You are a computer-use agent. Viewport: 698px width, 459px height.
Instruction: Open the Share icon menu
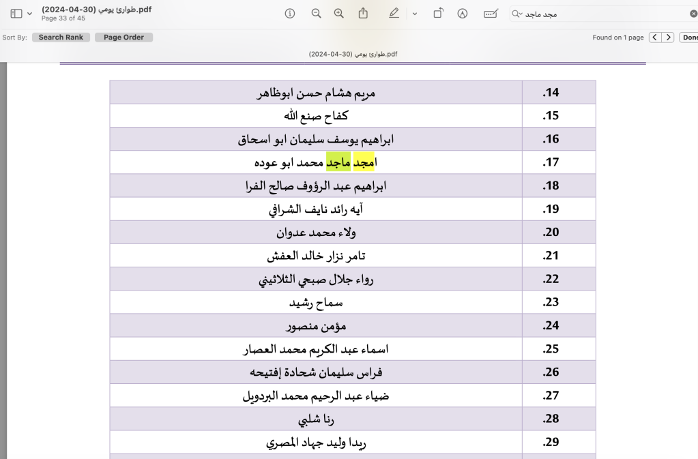point(364,14)
